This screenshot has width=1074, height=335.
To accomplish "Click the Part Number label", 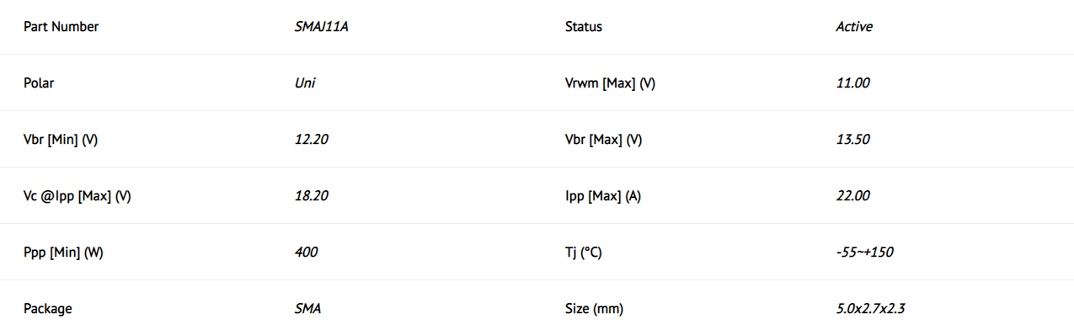I will click(x=61, y=27).
